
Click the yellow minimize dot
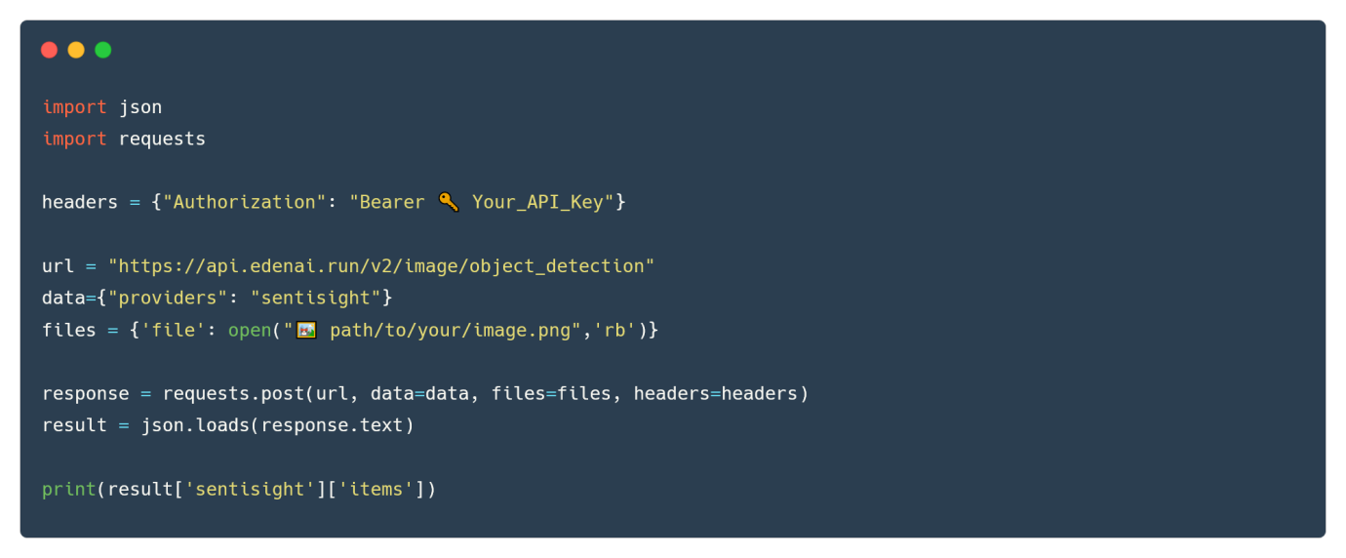(x=76, y=50)
